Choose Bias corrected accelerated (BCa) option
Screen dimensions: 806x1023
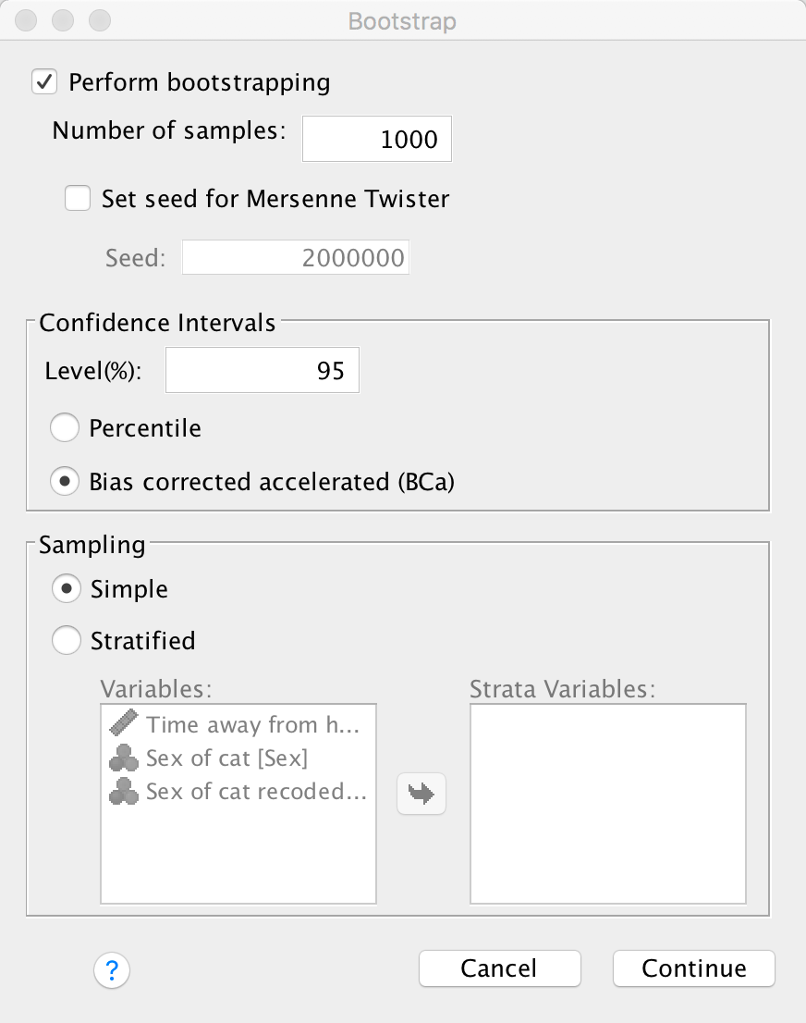click(x=65, y=482)
